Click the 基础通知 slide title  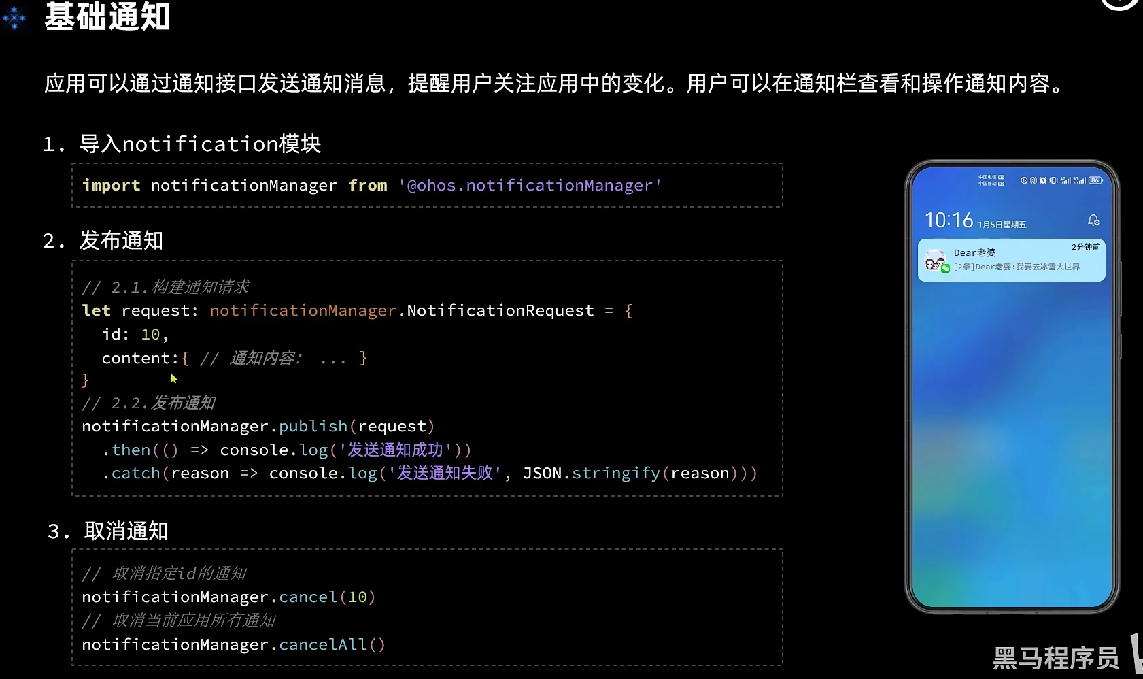pyautogui.click(x=107, y=16)
